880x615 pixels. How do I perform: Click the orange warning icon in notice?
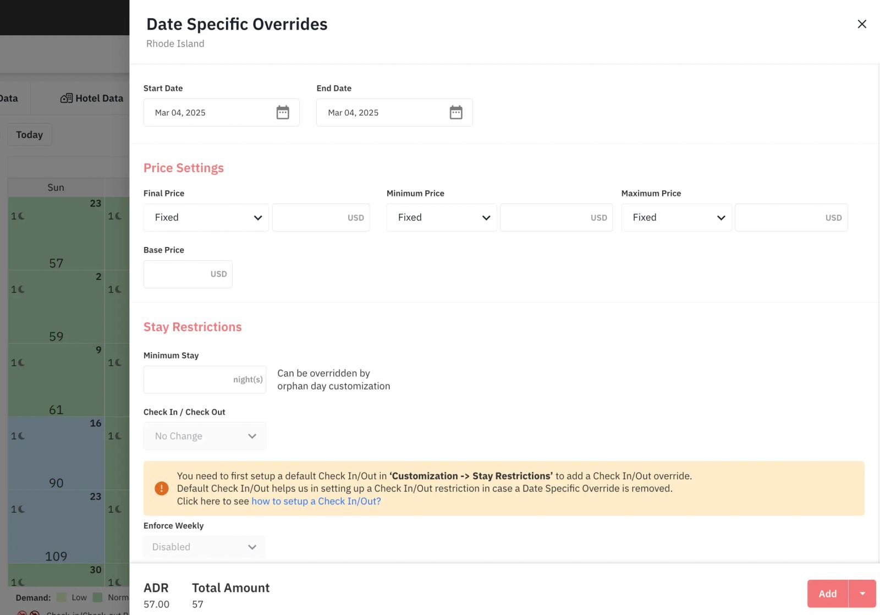(x=162, y=488)
